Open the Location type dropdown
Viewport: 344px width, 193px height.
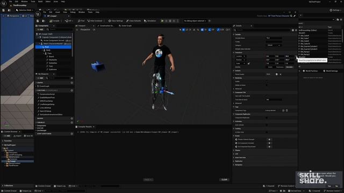240,56
